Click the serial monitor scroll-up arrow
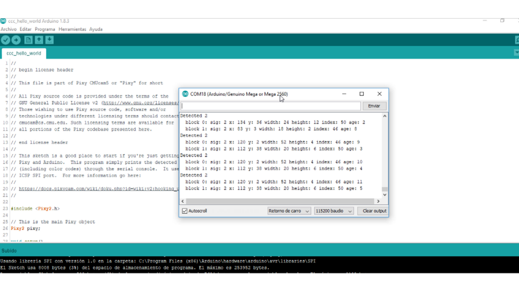 (x=385, y=116)
